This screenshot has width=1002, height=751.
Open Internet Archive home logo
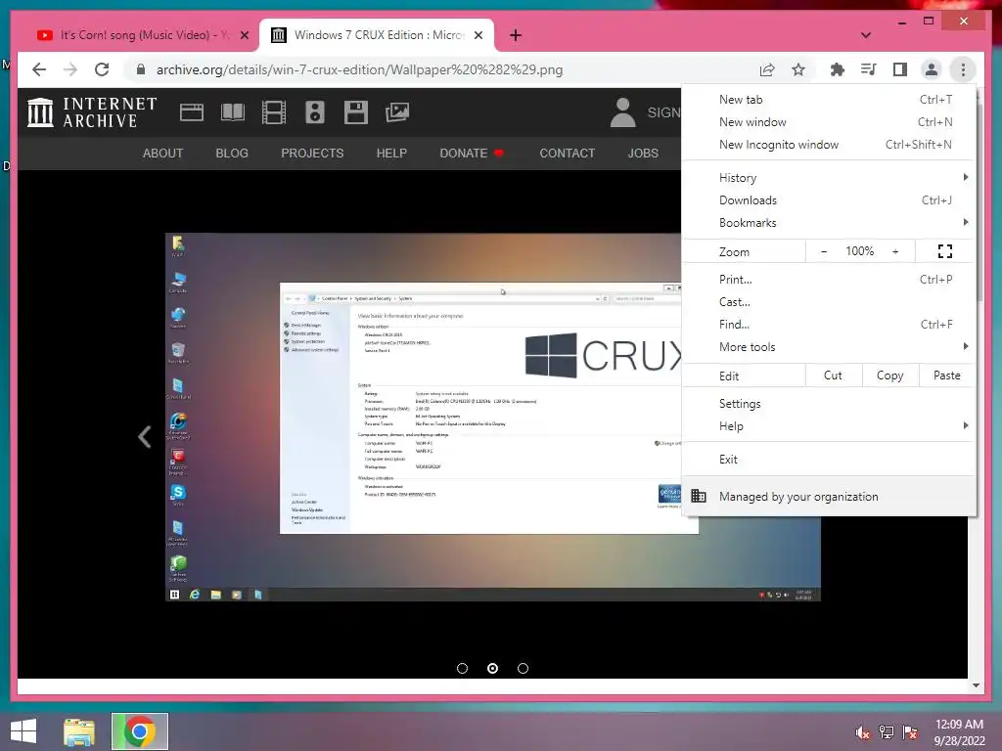(92, 112)
